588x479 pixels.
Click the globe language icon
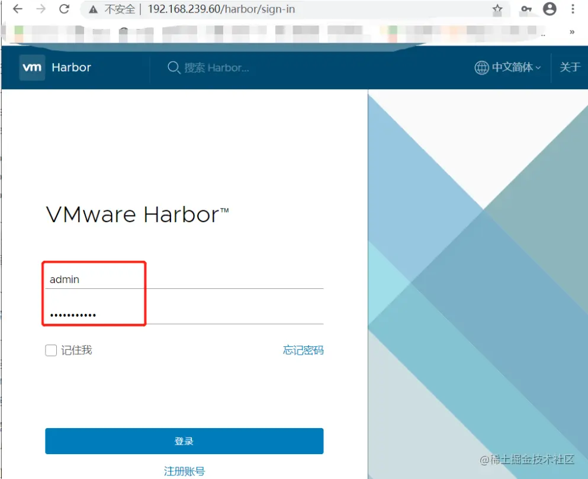click(x=481, y=67)
